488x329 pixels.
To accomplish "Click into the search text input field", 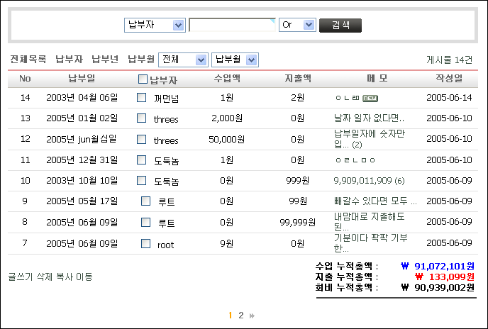I will pyautogui.click(x=231, y=26).
